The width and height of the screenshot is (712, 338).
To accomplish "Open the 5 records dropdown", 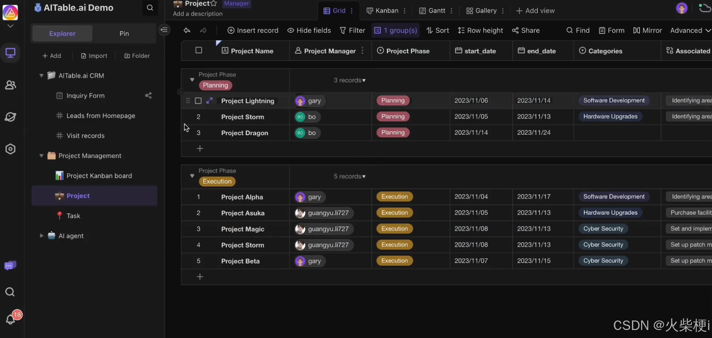I will tap(350, 176).
